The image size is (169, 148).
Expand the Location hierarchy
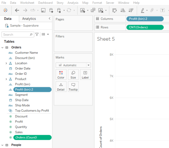tap(6, 63)
